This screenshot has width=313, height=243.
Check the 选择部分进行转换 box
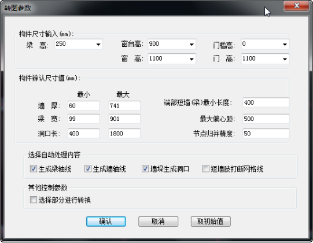34,200
